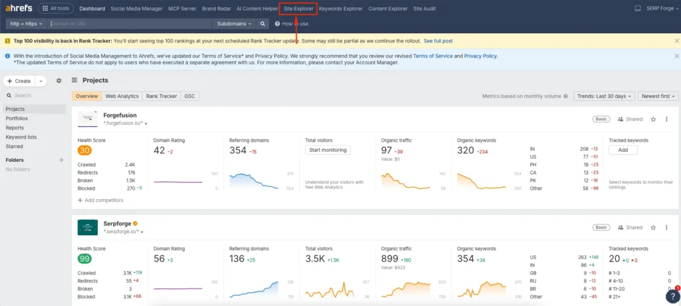Open sidebar settings via the gear icon
The height and width of the screenshot is (306, 681).
(59, 81)
